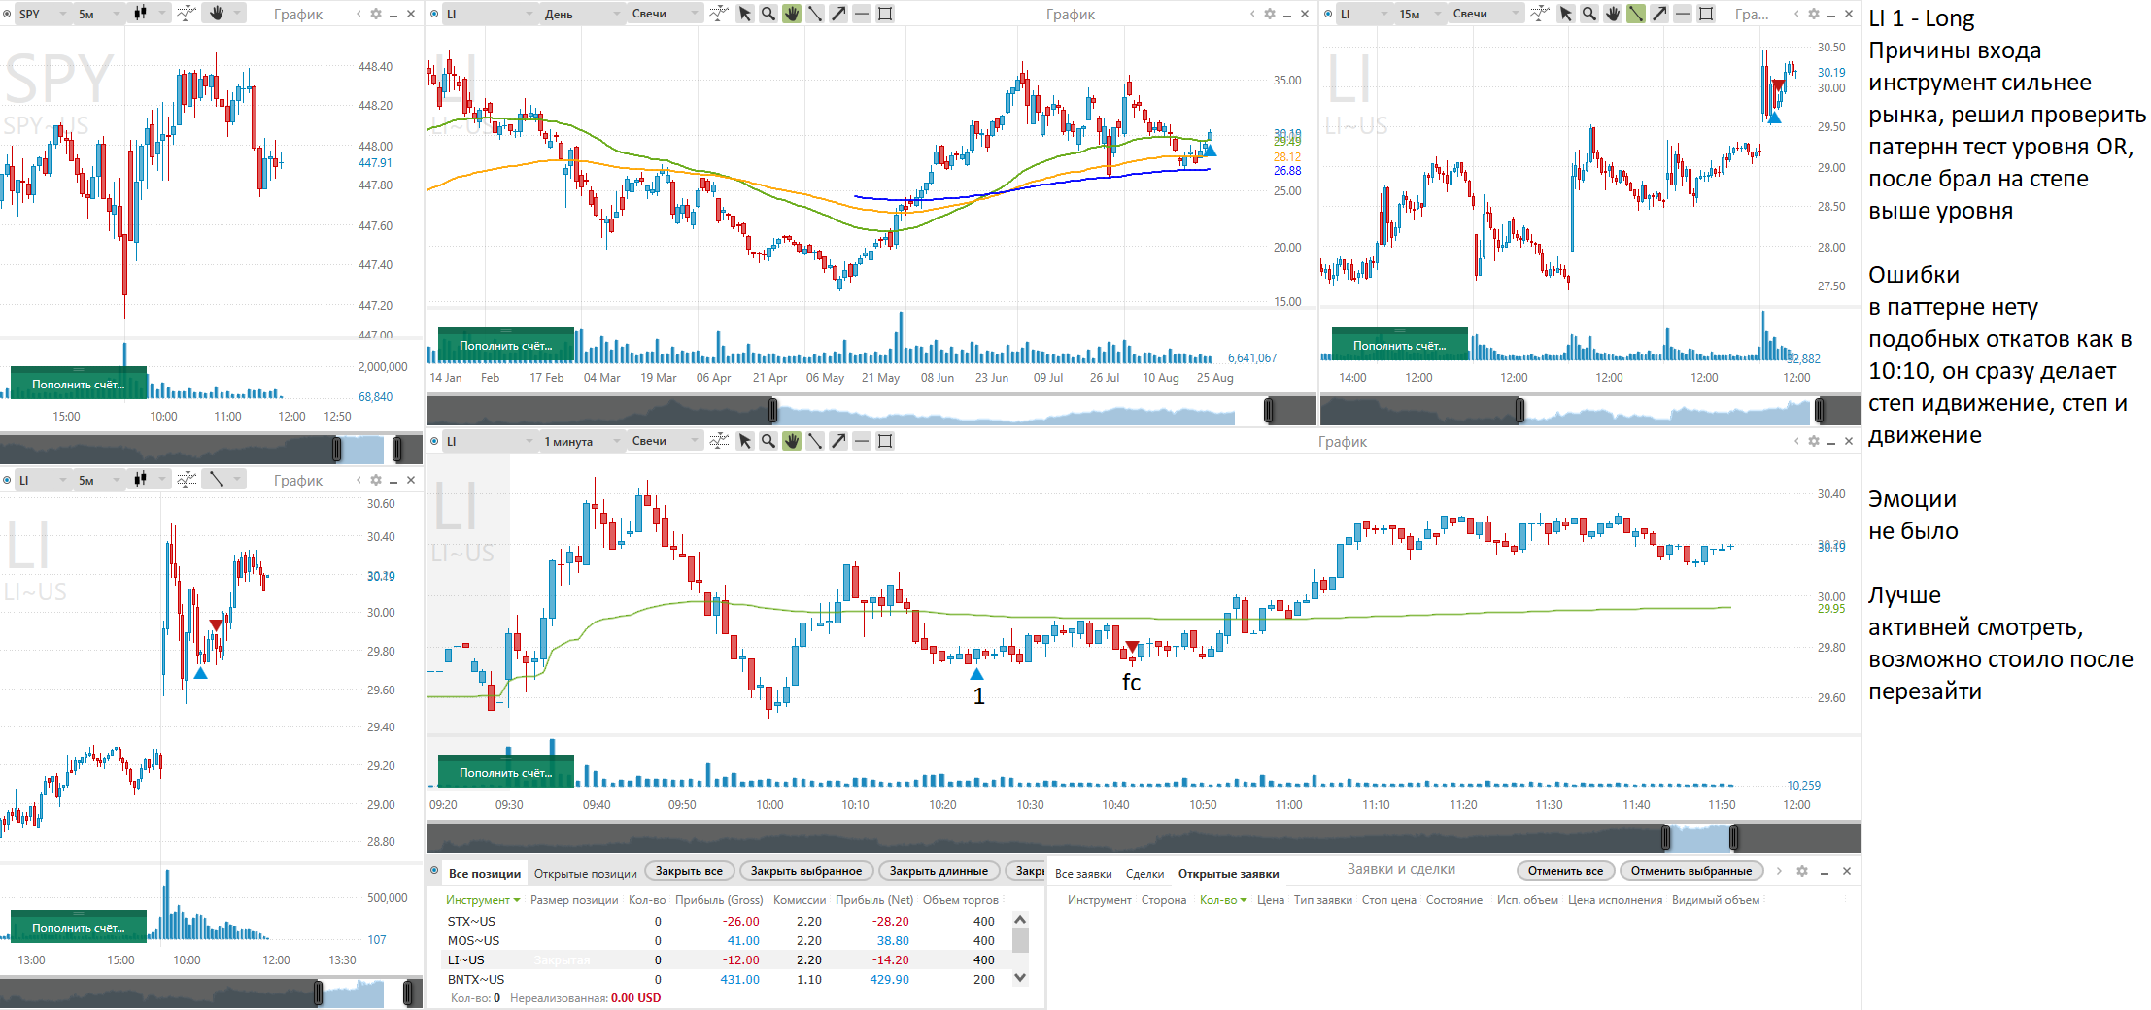This screenshot has width=2151, height=1010.
Task: Switch to Открытые позиции tab
Action: [585, 873]
